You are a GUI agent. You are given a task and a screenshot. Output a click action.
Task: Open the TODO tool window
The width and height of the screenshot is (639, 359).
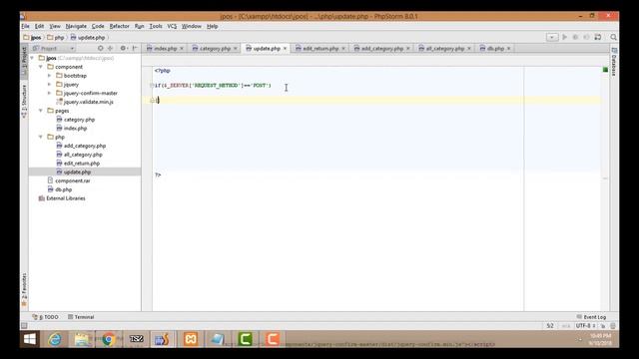point(46,317)
